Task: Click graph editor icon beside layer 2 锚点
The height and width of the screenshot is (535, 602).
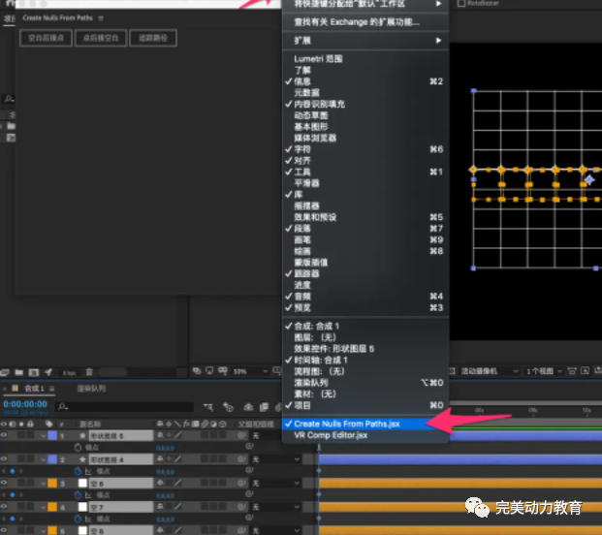Action: click(x=88, y=471)
